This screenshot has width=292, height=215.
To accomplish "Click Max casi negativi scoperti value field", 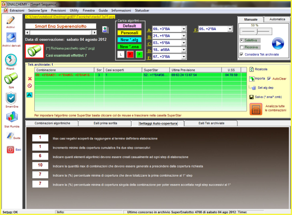I will point(40,138).
